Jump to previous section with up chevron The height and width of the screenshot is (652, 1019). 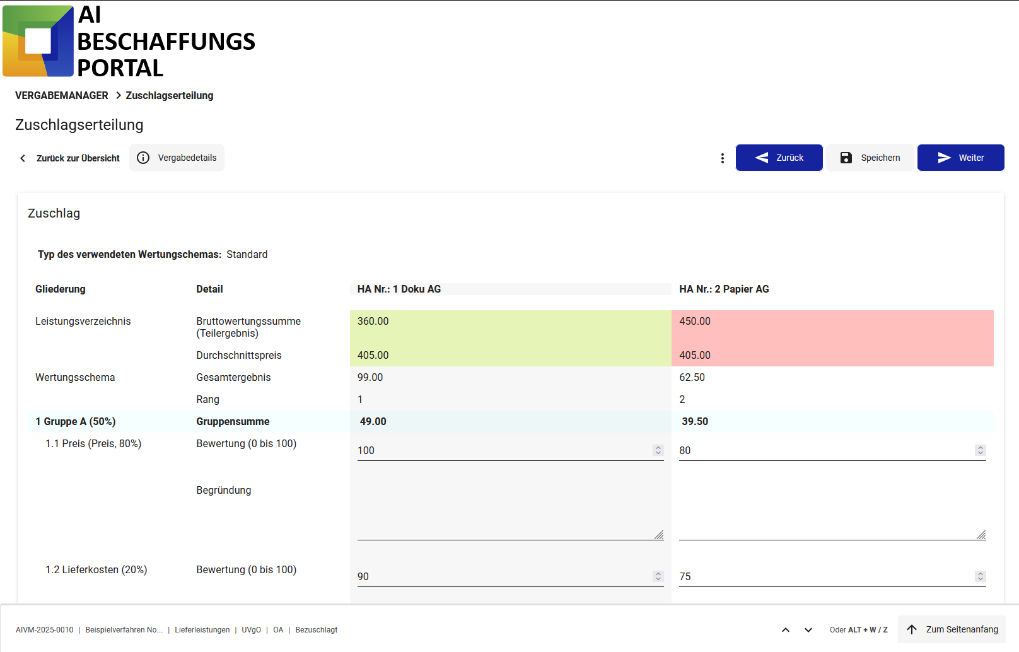(786, 630)
